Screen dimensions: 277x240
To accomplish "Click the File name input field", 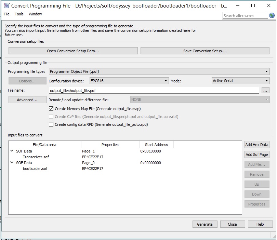I will tap(154, 90).
